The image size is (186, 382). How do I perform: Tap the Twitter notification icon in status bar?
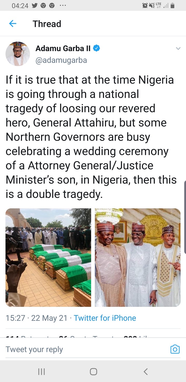[35, 5]
